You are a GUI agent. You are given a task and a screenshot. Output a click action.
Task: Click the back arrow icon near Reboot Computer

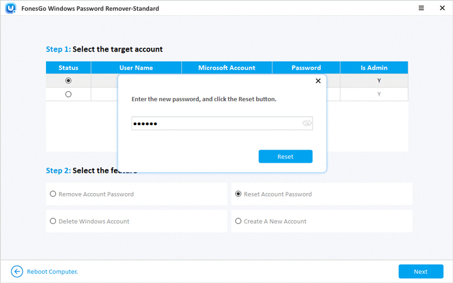tap(17, 272)
